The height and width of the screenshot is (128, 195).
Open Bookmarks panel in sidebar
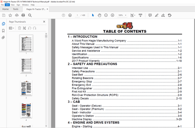pyautogui.click(x=3, y=31)
